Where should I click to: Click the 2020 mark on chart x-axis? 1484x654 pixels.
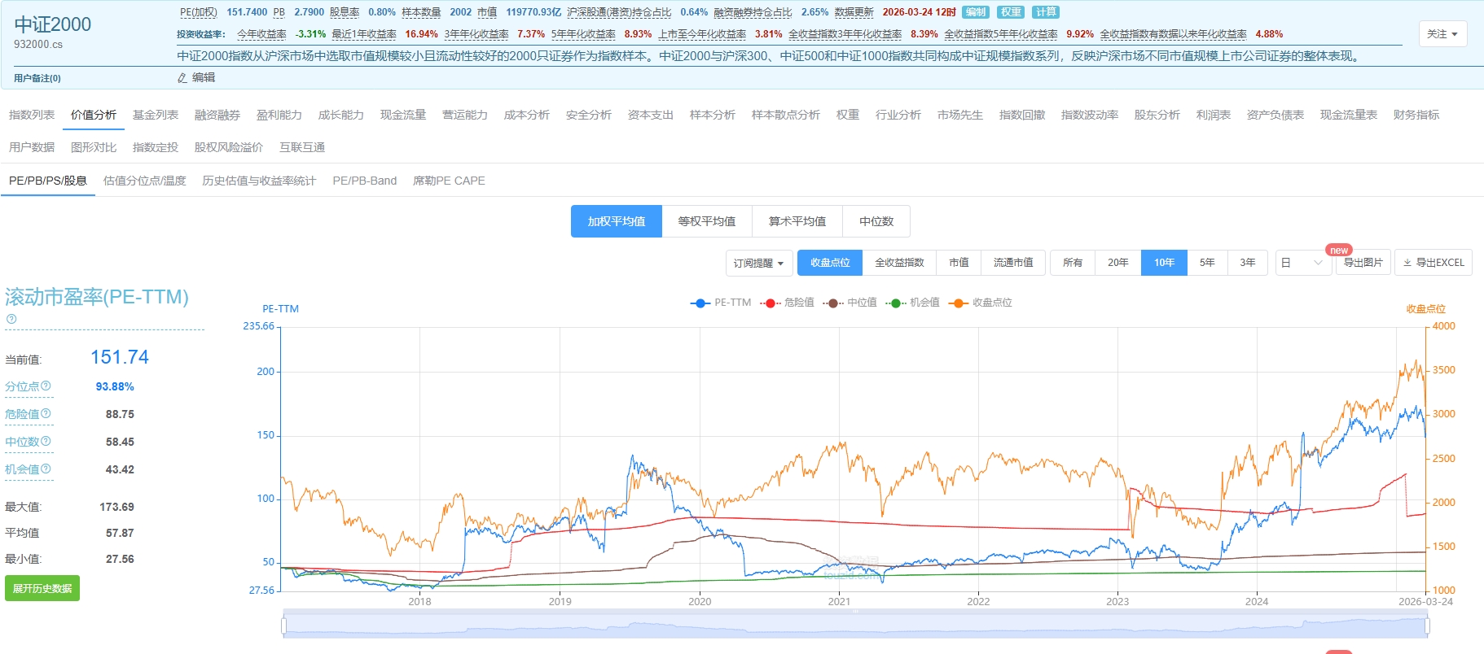tap(700, 602)
